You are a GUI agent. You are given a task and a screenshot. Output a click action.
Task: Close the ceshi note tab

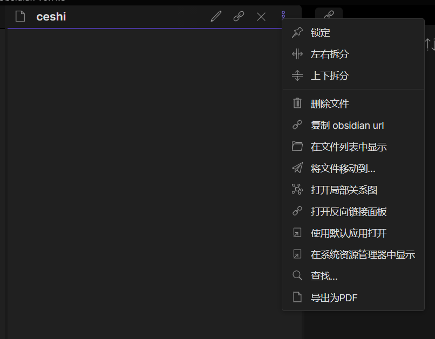tap(261, 16)
